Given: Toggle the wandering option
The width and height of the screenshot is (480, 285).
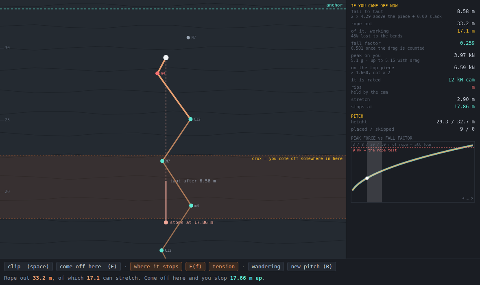Looking at the screenshot, I should [x=266, y=267].
